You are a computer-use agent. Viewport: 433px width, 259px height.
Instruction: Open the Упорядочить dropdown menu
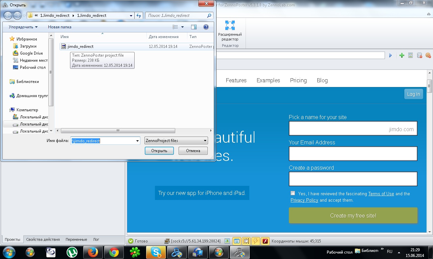click(23, 27)
